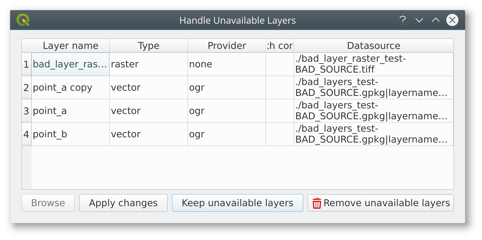Click Apply changes button
The image size is (482, 240).
click(123, 203)
